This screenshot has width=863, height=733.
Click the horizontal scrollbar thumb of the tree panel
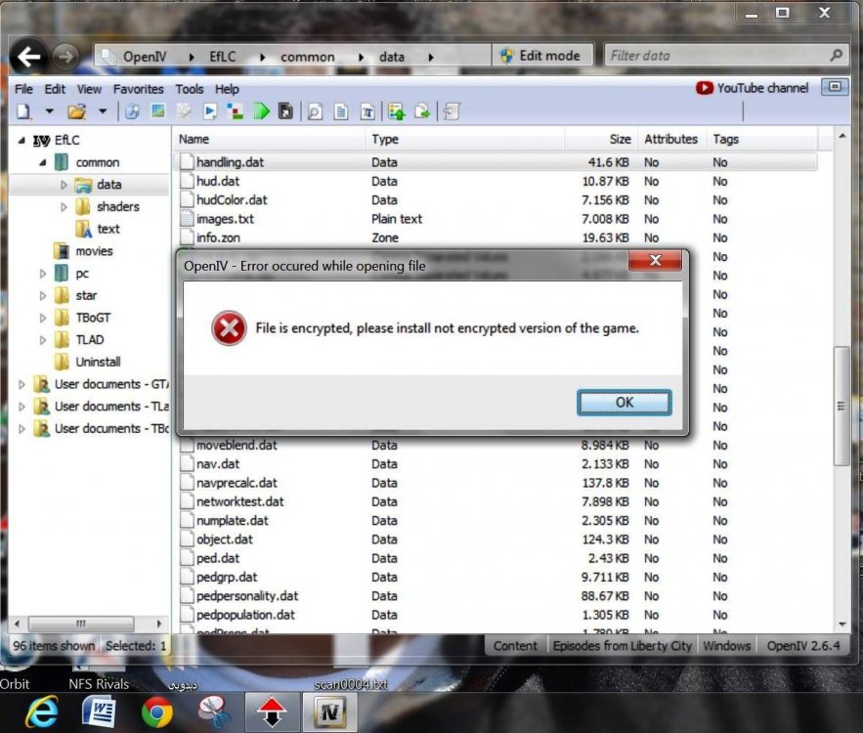coord(81,624)
